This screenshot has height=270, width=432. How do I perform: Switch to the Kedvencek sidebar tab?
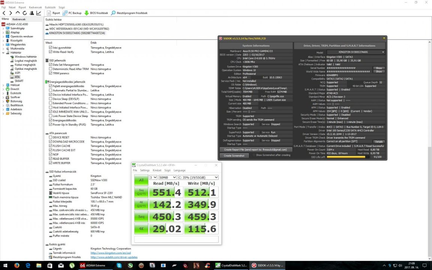(x=19, y=19)
